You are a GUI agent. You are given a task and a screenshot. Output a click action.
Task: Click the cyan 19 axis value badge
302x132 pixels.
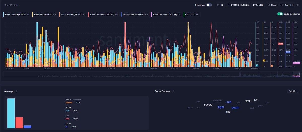(257, 65)
